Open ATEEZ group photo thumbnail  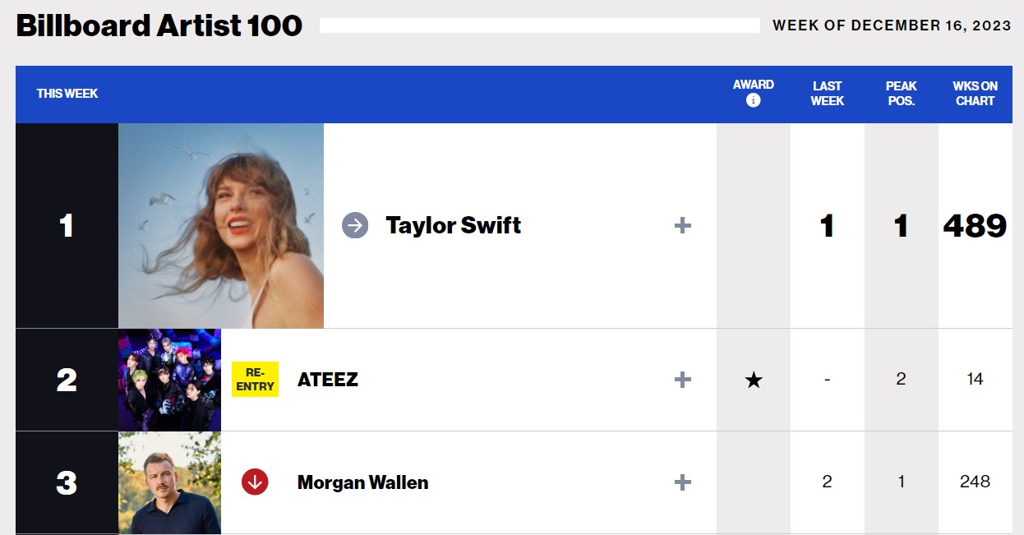(169, 380)
